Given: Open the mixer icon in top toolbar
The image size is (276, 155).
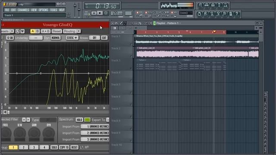Looking at the screenshot, I should click(226, 5).
